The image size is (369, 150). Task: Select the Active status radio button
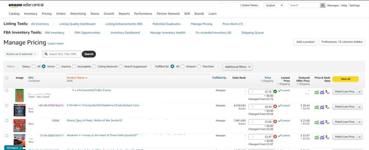pyautogui.click(x=43, y=66)
